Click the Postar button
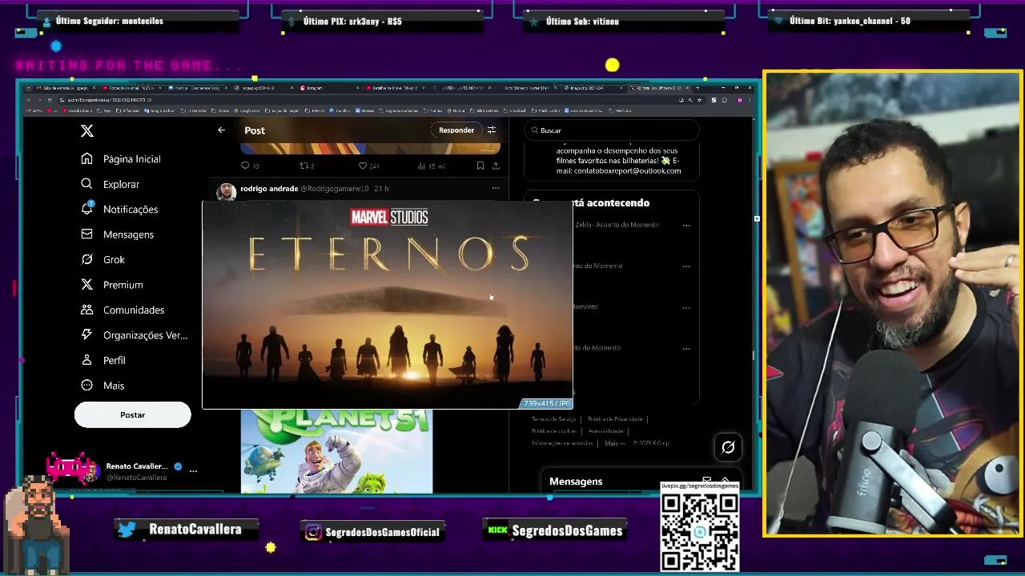 (x=133, y=414)
